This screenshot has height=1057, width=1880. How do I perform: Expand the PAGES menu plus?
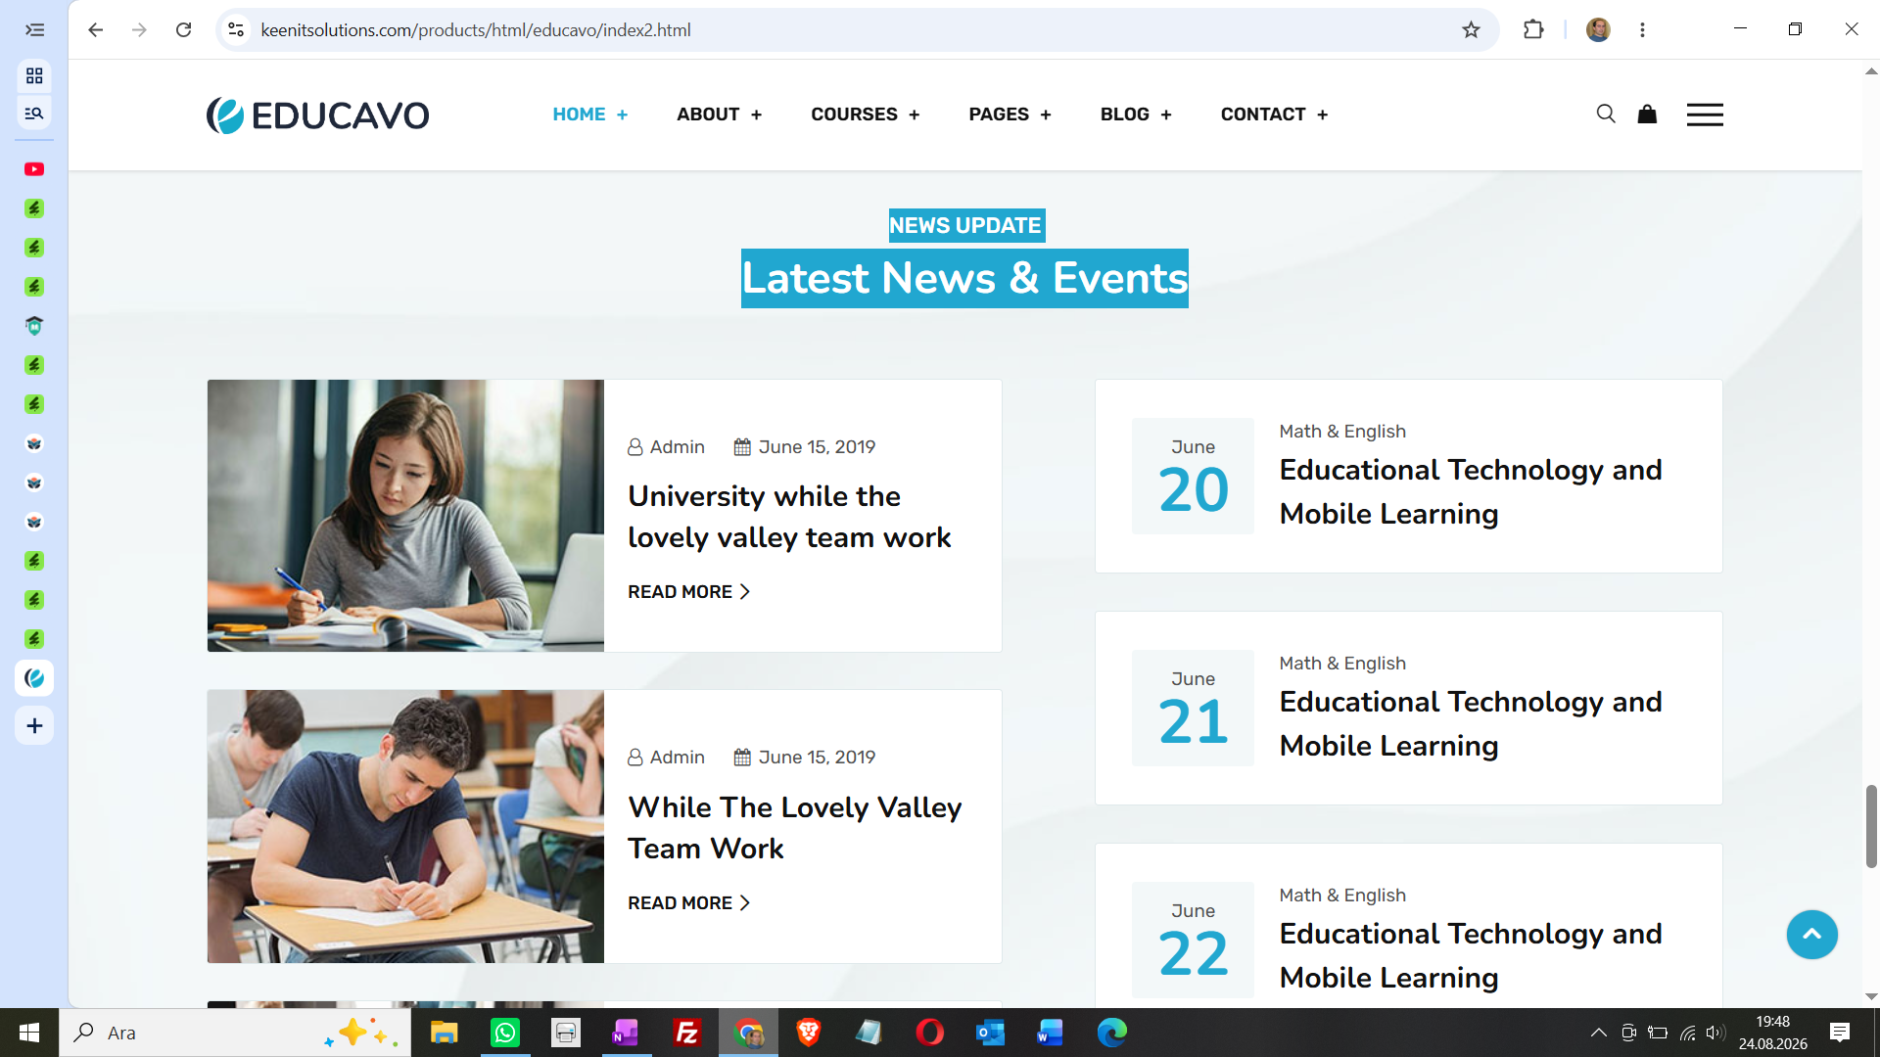[1045, 115]
